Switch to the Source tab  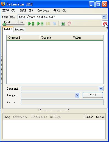[x=19, y=30]
